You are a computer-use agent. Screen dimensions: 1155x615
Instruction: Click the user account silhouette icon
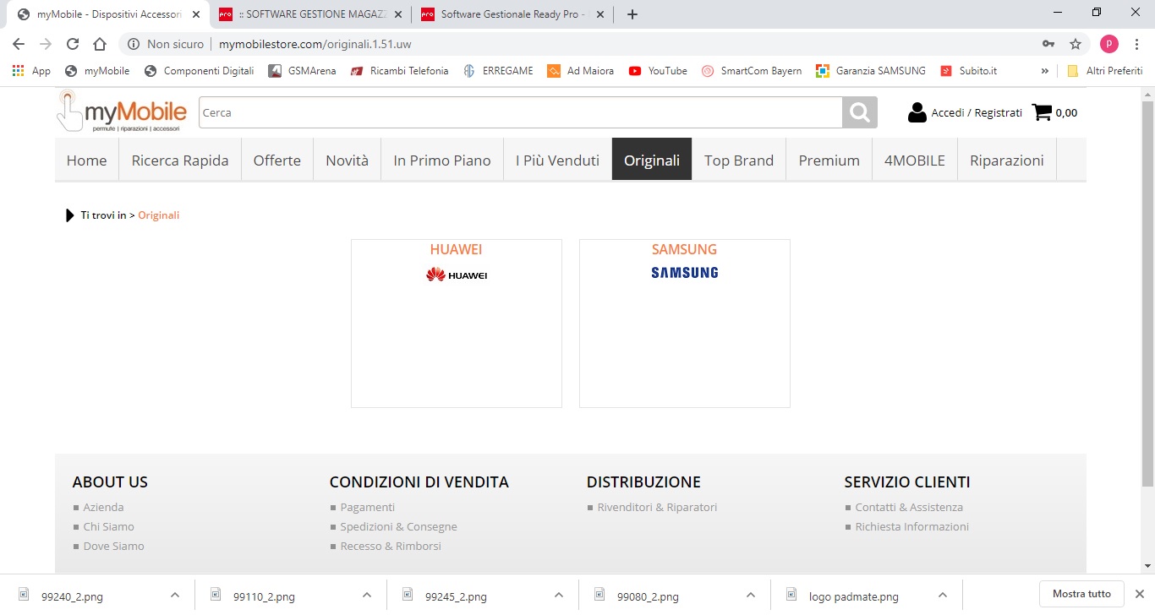tap(917, 112)
